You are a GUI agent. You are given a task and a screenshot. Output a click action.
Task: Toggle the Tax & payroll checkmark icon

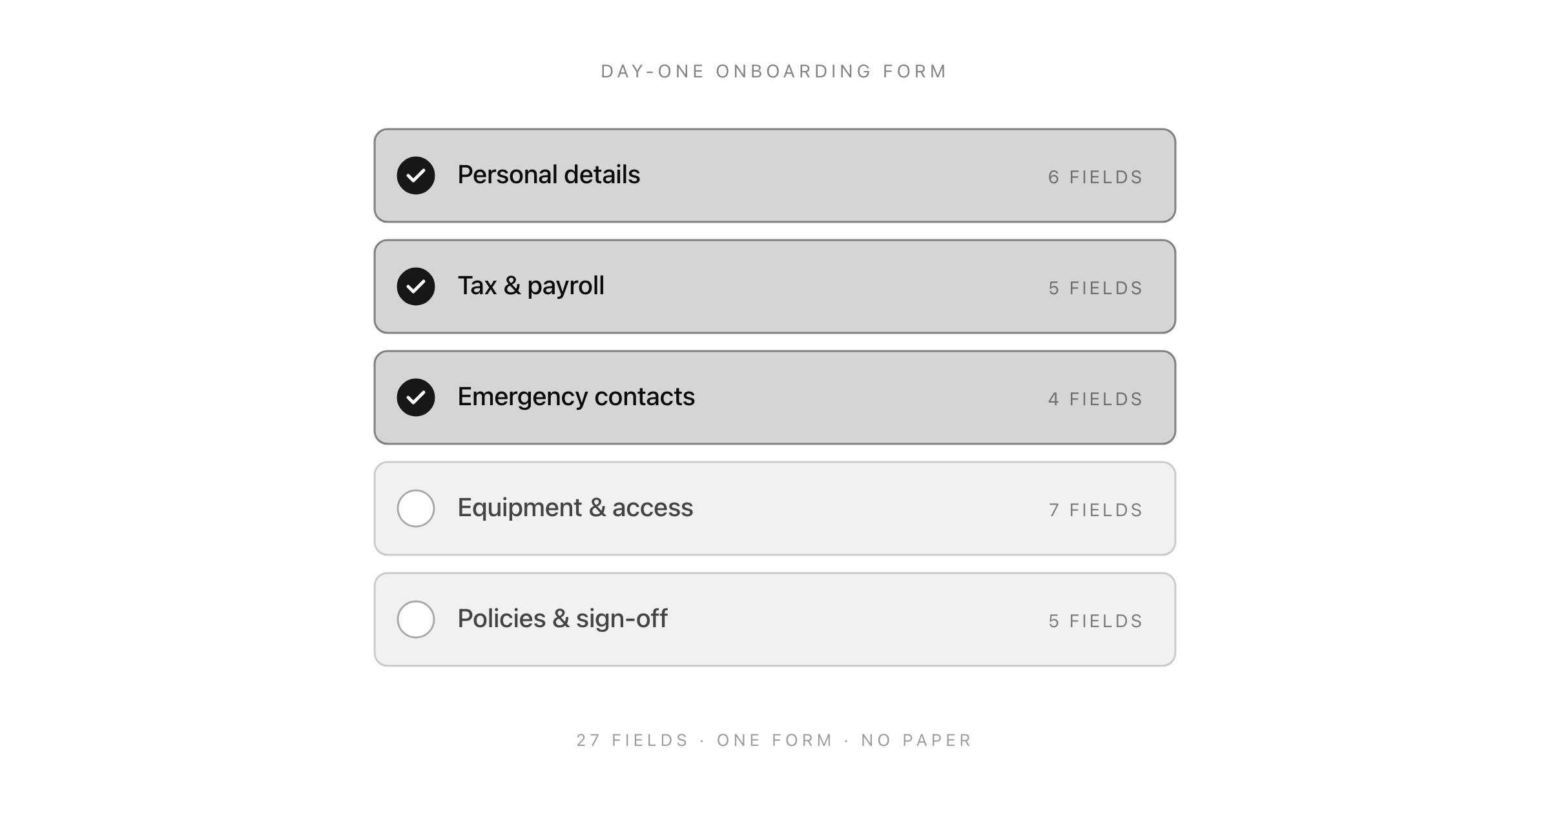416,286
